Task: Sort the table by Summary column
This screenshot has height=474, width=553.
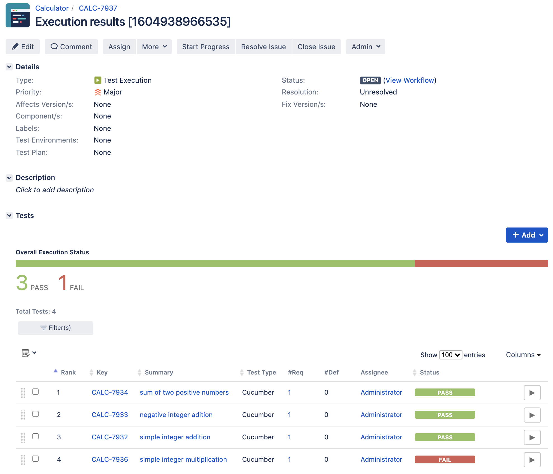Action: pos(140,372)
